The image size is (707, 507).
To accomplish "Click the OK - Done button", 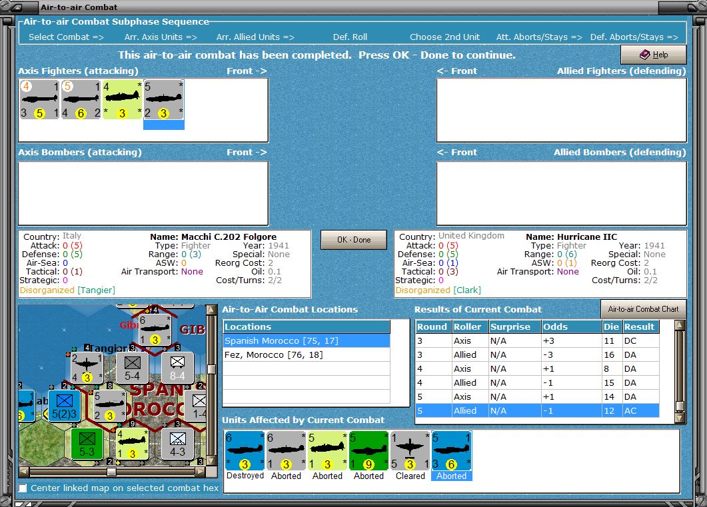I will pyautogui.click(x=354, y=240).
